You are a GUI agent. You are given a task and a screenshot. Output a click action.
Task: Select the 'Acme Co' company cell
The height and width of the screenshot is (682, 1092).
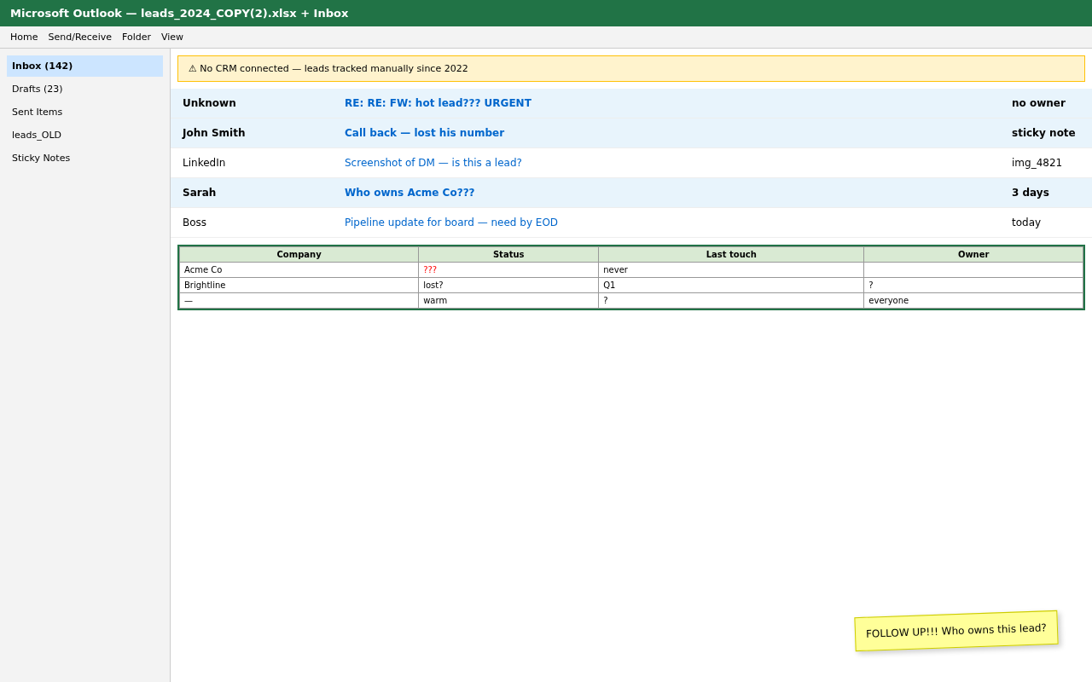pyautogui.click(x=299, y=270)
